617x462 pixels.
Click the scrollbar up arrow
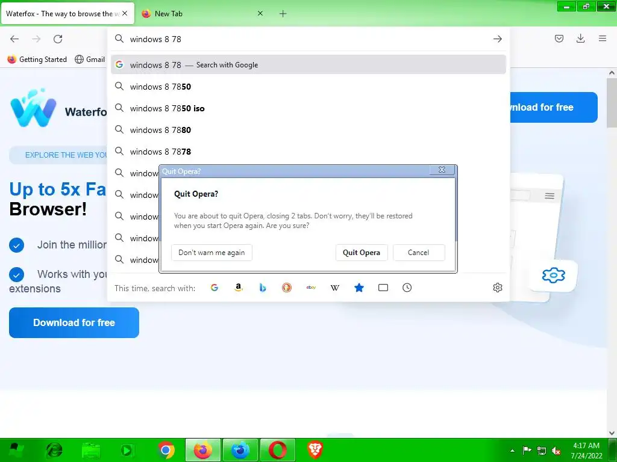(x=612, y=73)
